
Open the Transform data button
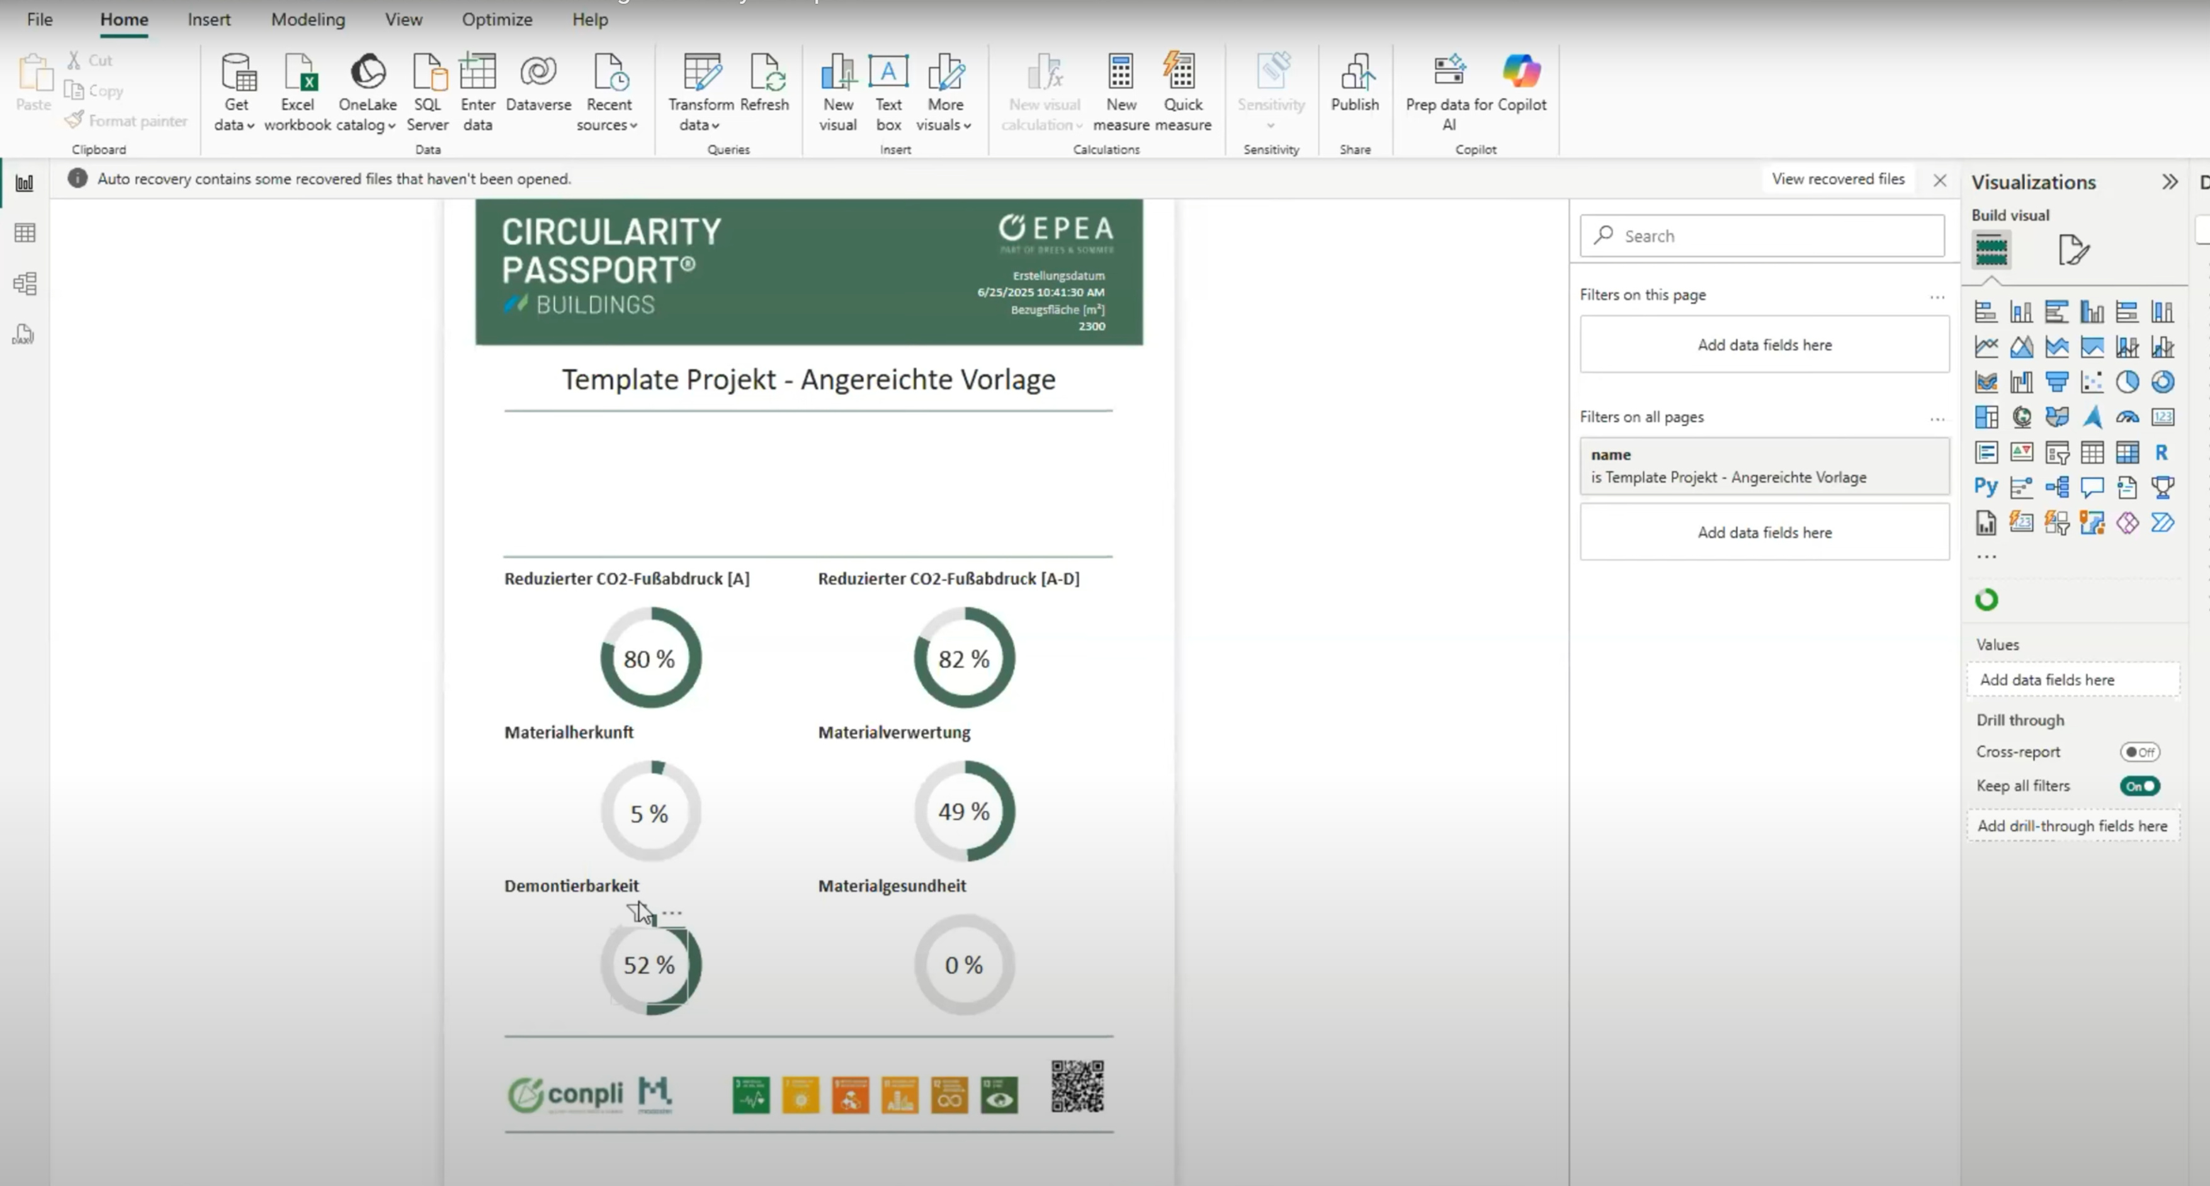point(701,93)
